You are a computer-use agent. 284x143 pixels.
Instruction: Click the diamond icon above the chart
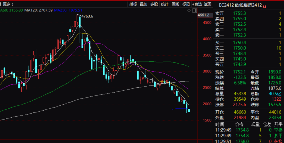(189, 10)
